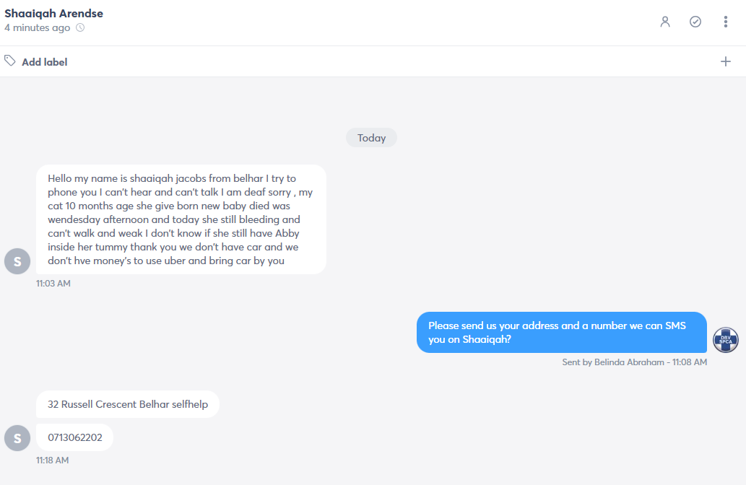The image size is (746, 485).
Task: Mark conversation resolved with checkmark icon
Action: [x=695, y=22]
